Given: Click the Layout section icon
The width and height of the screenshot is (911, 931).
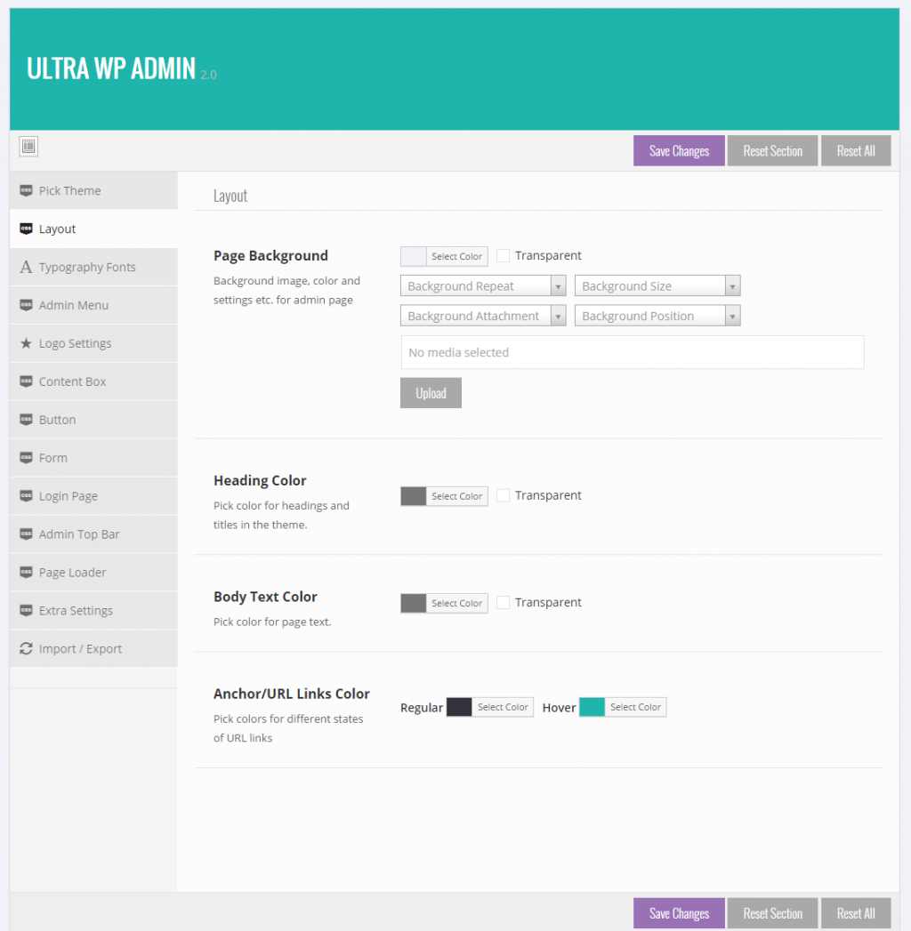Looking at the screenshot, I should point(24,229).
